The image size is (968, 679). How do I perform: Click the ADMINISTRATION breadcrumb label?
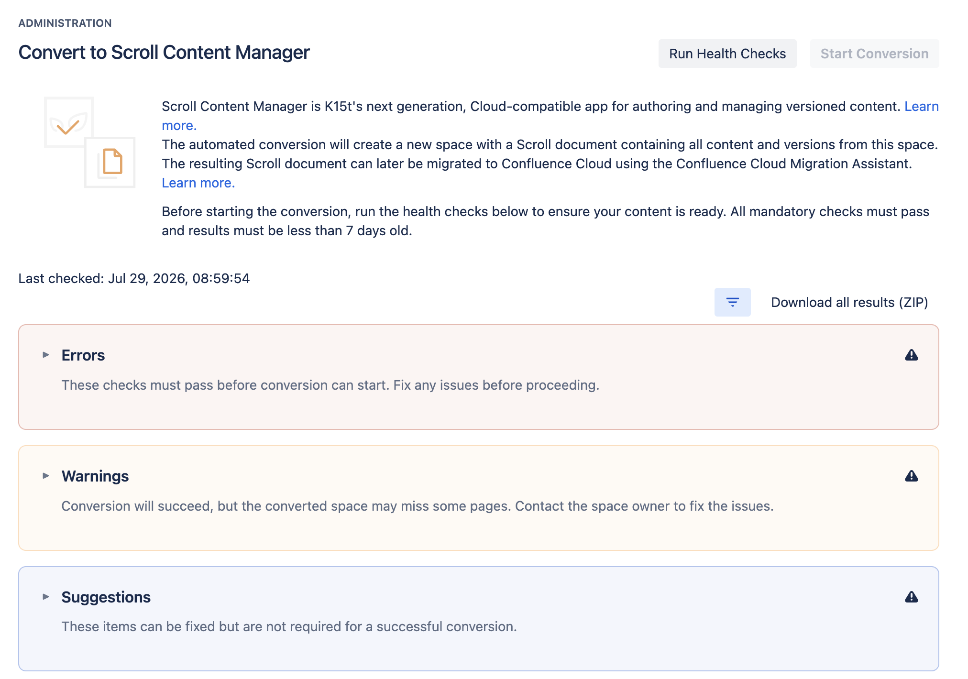click(x=65, y=23)
